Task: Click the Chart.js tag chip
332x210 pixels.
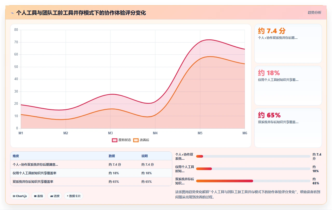Action: (x=20, y=196)
